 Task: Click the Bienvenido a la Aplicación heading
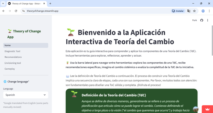coord(120,37)
